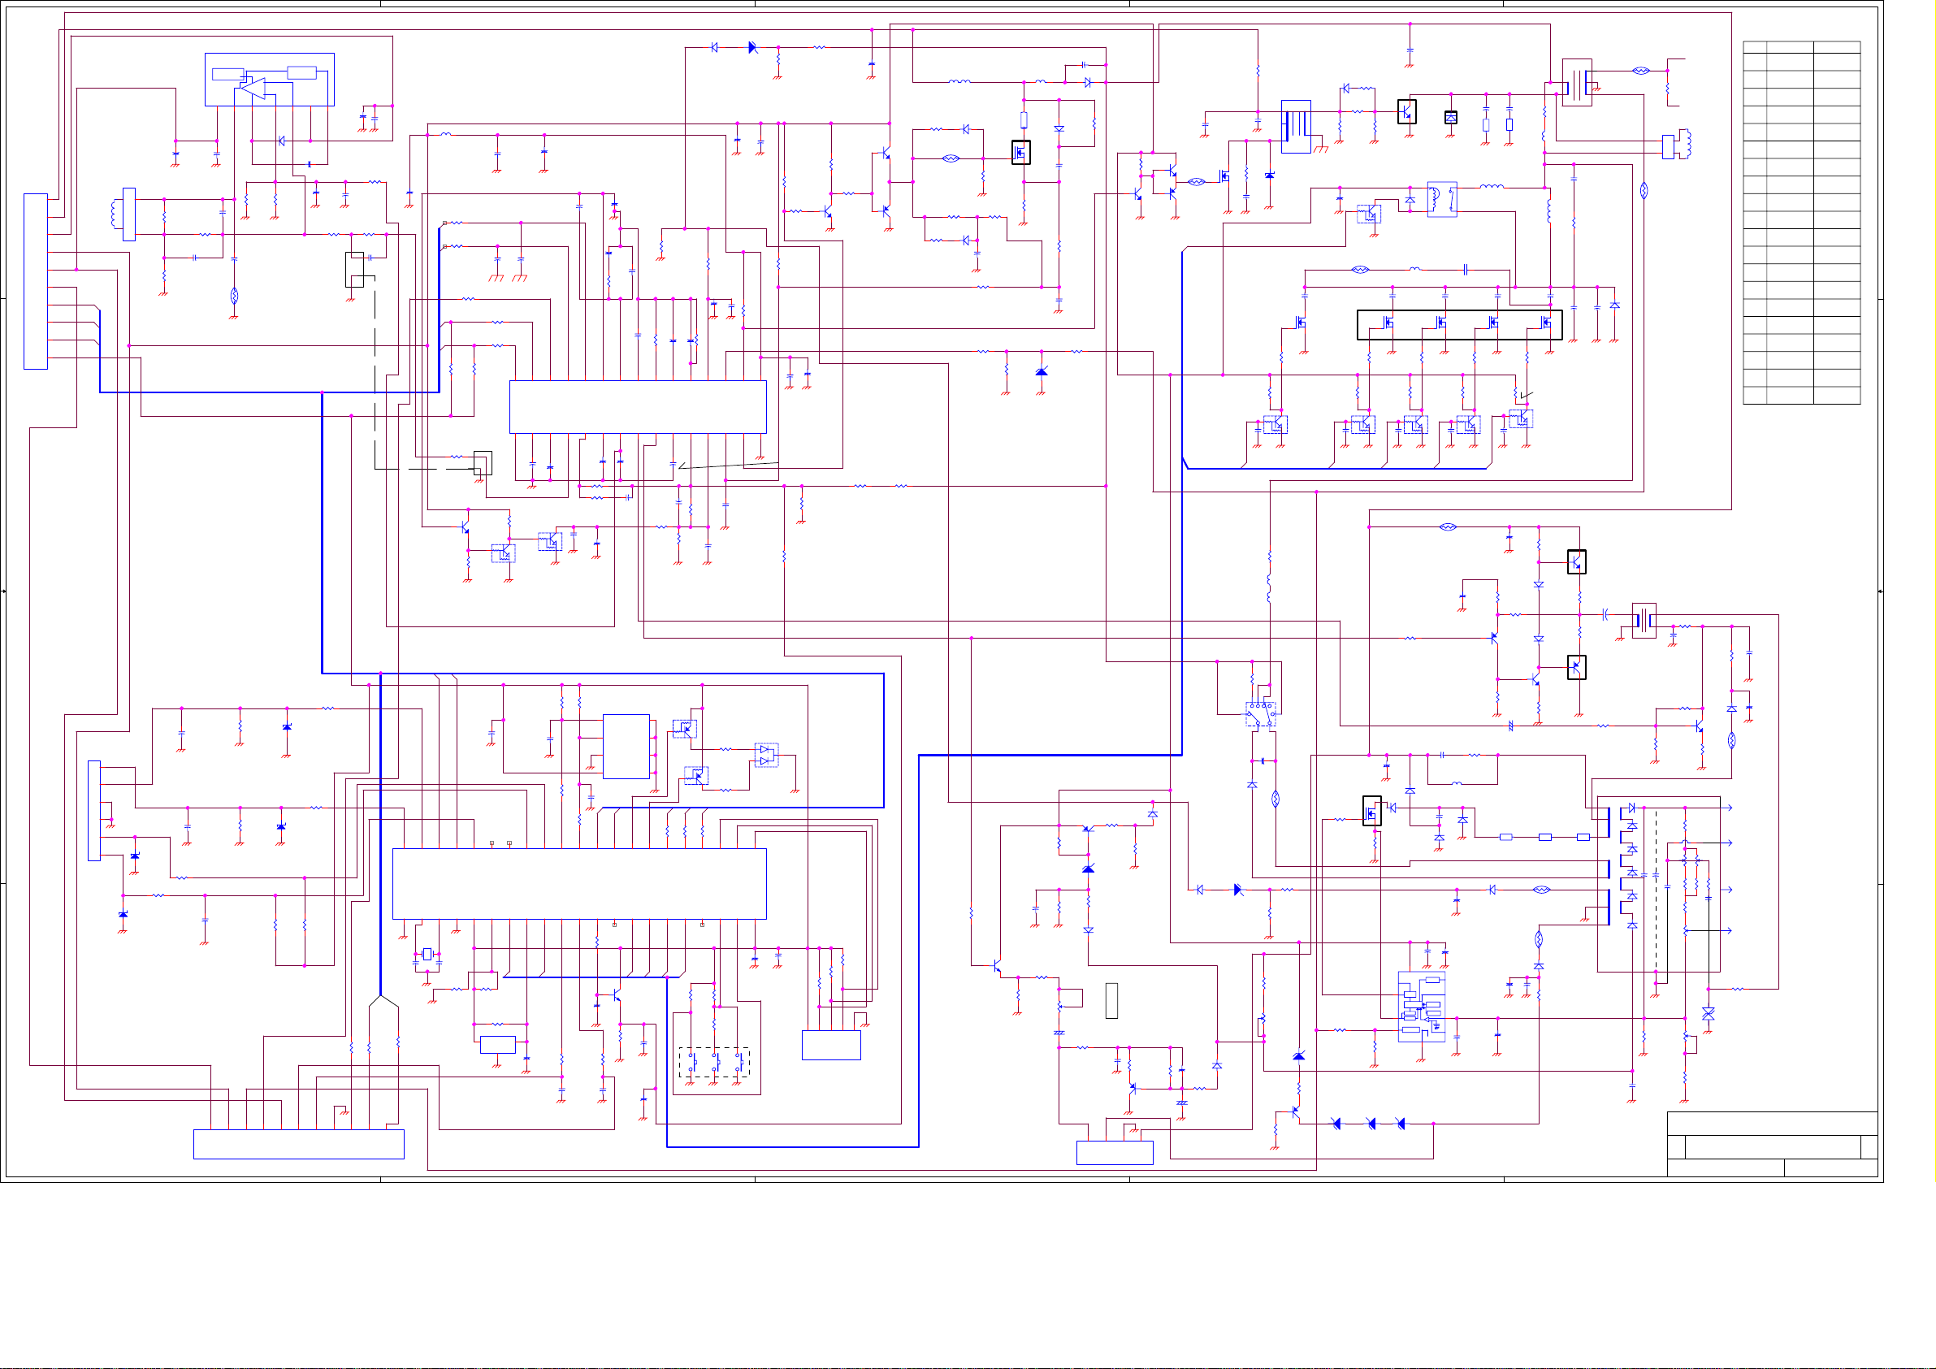The height and width of the screenshot is (1369, 1936).
Task: Click the title block in the bottom-right corner
Action: pos(1772,1144)
